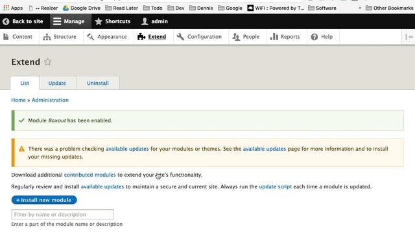Toggle toolbar orientation to vertical
Screen dimensions: 415x233
409,37
